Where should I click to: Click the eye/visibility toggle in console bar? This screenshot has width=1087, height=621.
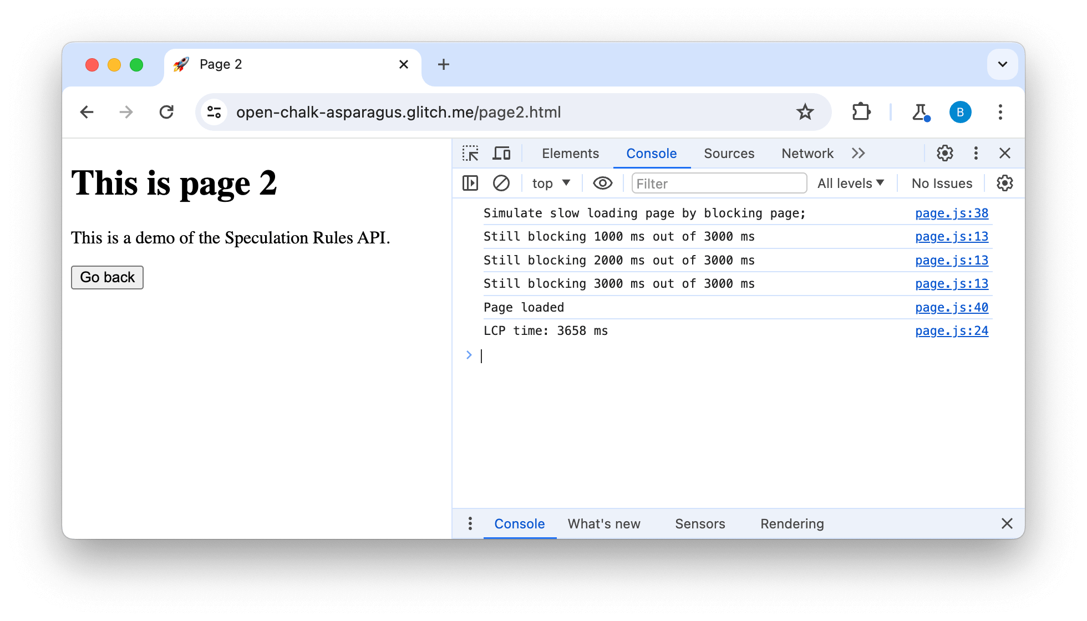601,184
